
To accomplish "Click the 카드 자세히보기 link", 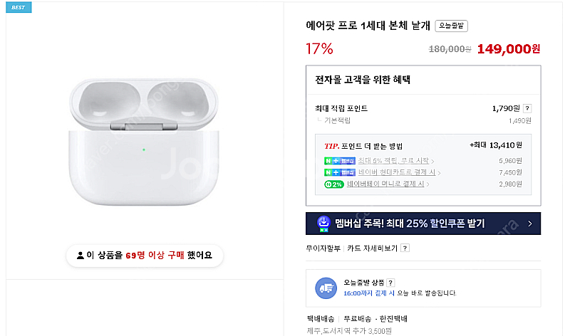I will coord(372,248).
